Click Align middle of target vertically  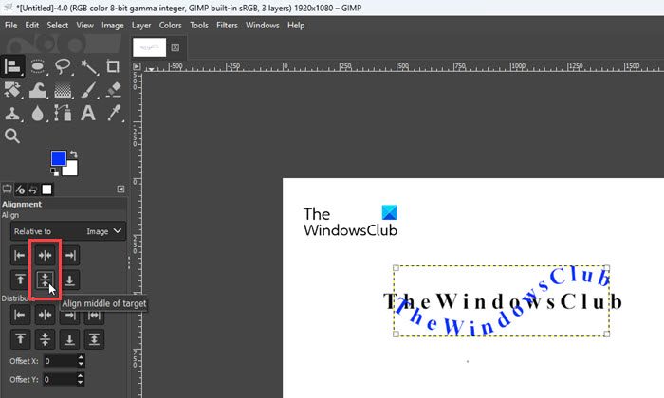[x=45, y=280]
